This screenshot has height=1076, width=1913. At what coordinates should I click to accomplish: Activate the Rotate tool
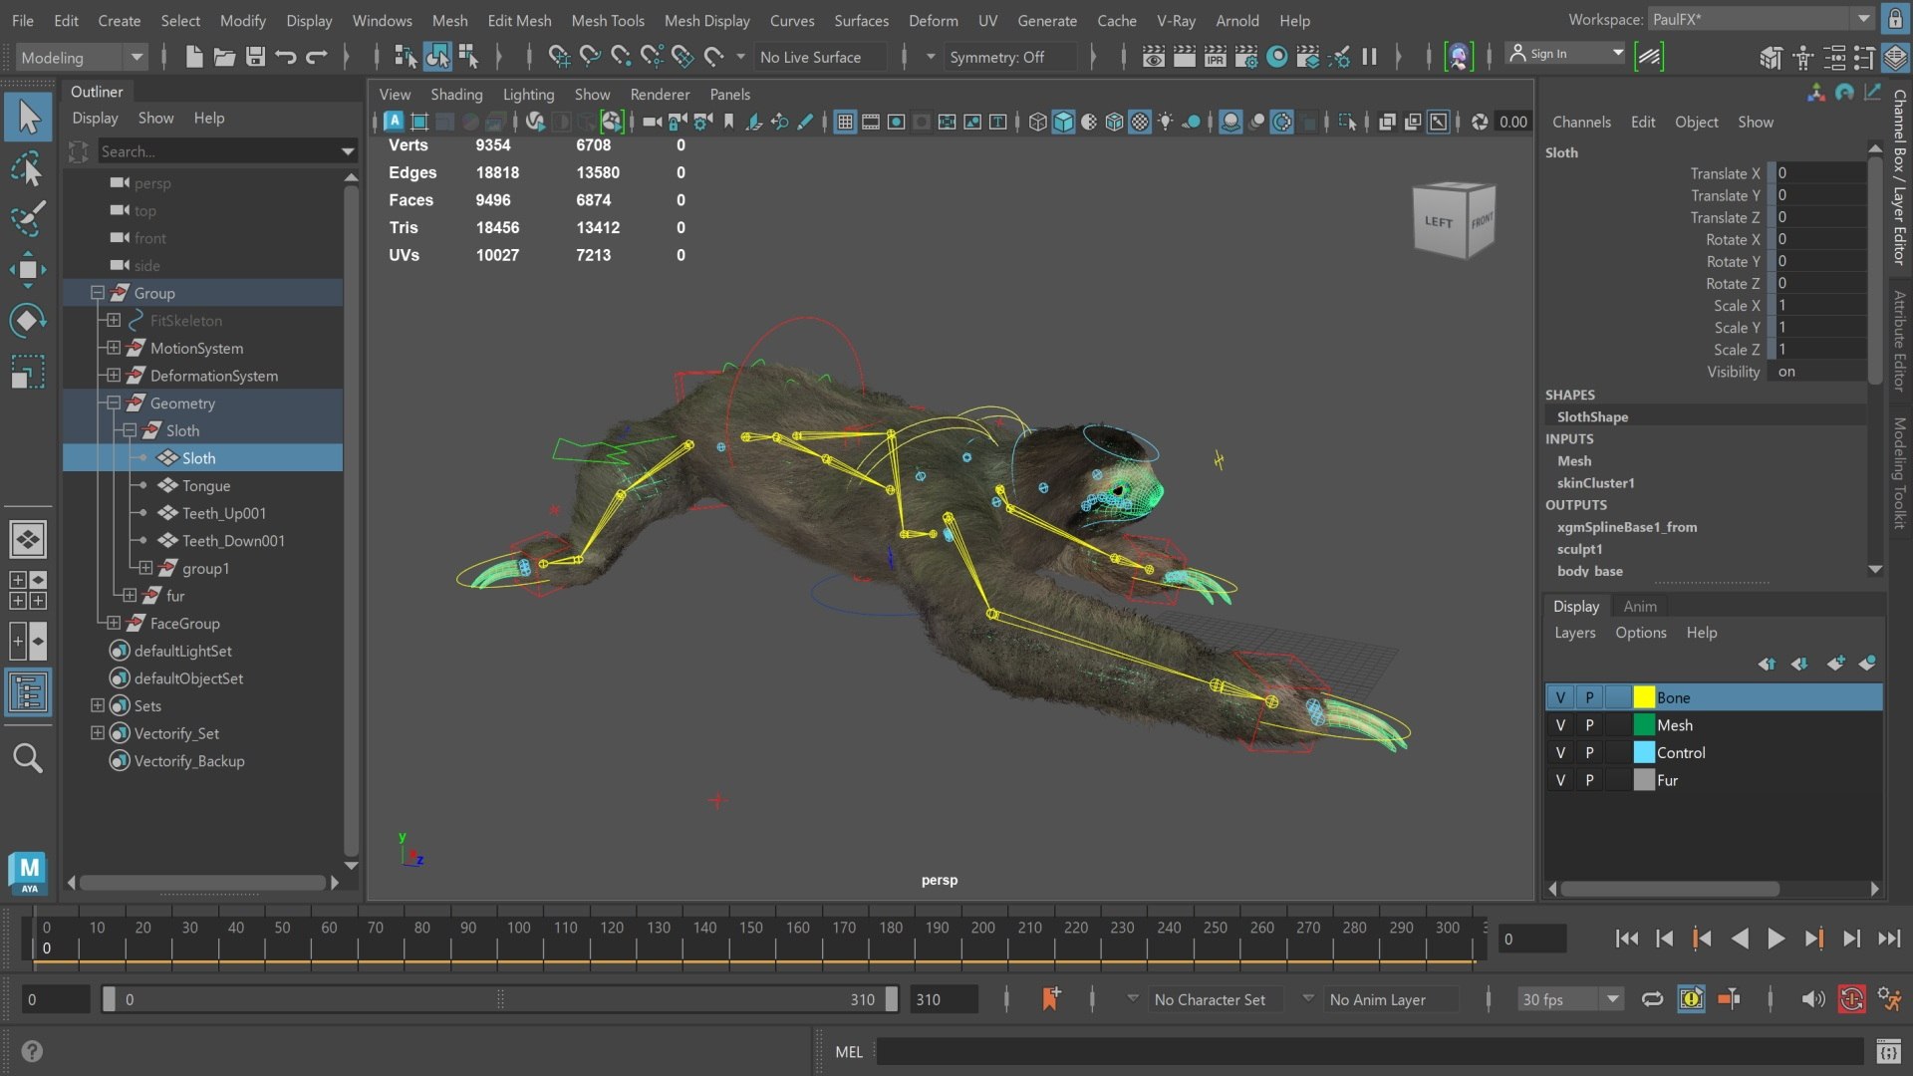tap(28, 320)
